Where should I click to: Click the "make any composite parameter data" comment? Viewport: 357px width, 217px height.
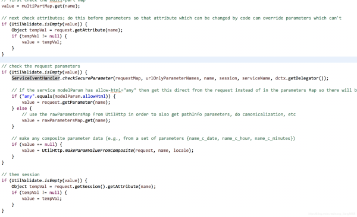click(154, 138)
